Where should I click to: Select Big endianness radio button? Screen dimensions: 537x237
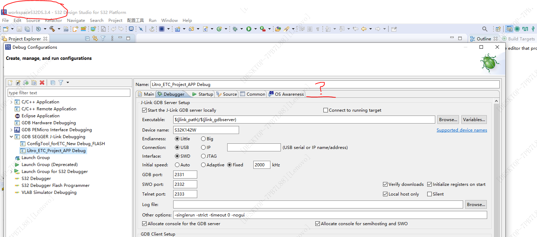203,139
